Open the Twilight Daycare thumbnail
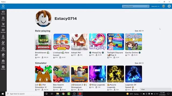This screenshot has width=172, height=96. coord(116,42)
